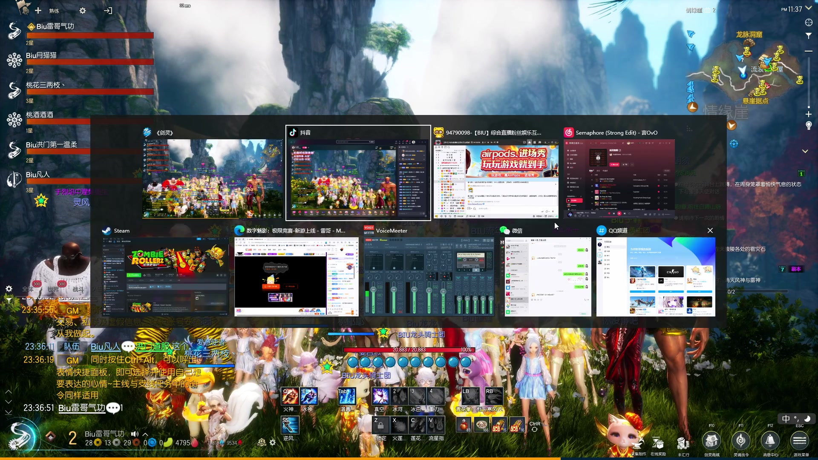The image size is (818, 460).
Task: Expand the chevron next to the speaker icon
Action: (145, 434)
